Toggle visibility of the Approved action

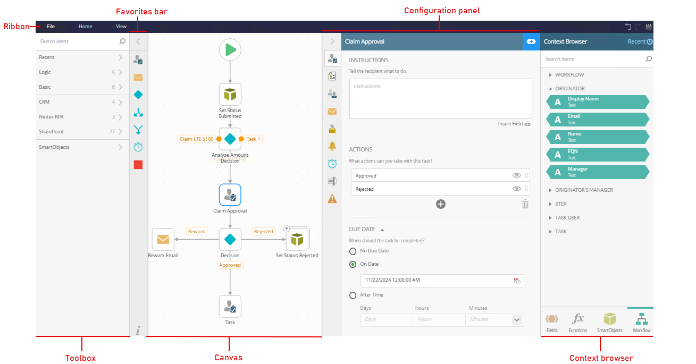tap(516, 175)
